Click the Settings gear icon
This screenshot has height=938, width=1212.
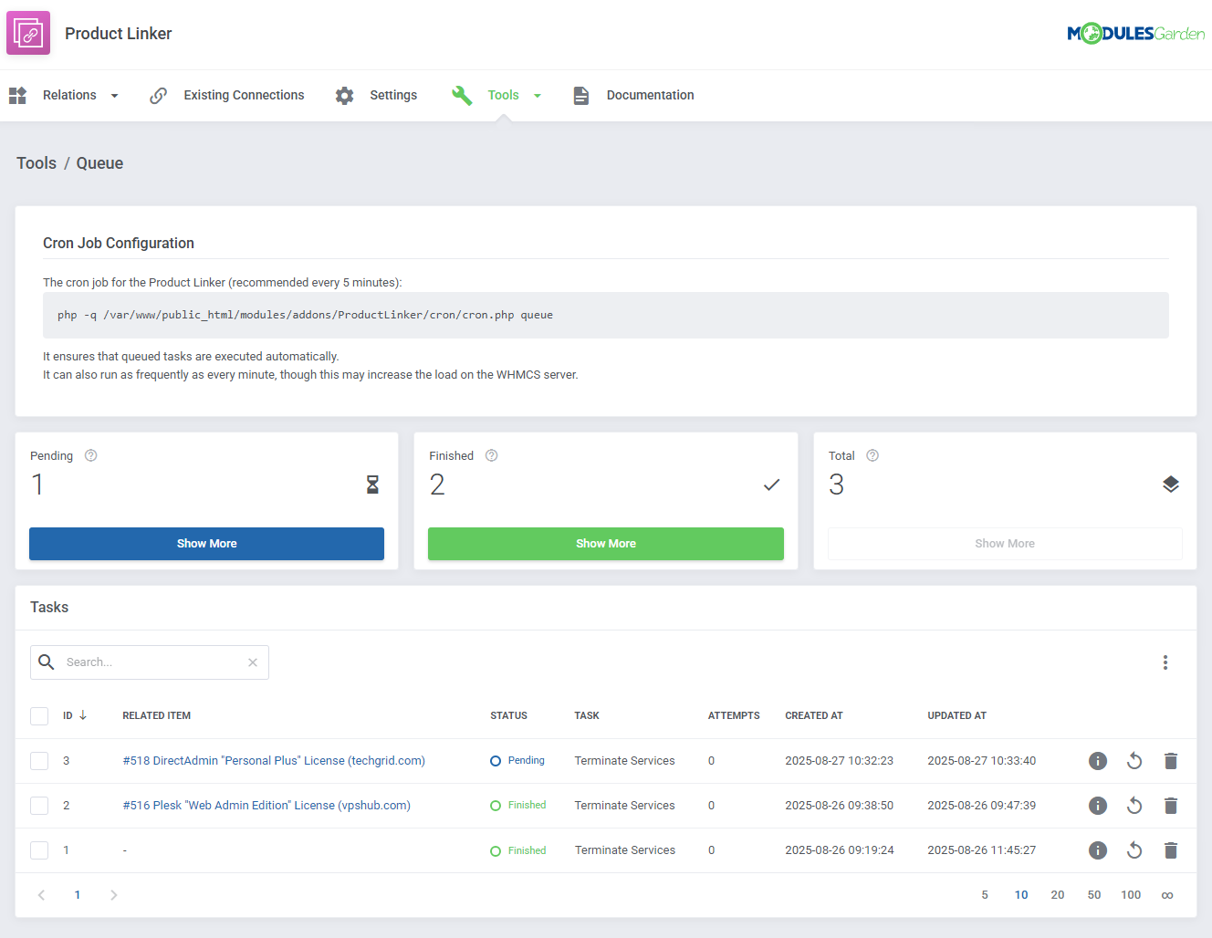click(x=344, y=95)
